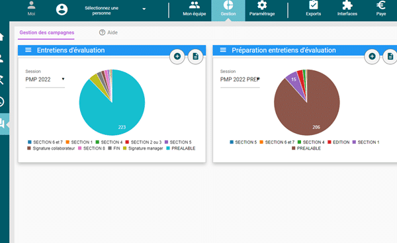Select the Gestion top menu item
397x243 pixels.
click(228, 9)
